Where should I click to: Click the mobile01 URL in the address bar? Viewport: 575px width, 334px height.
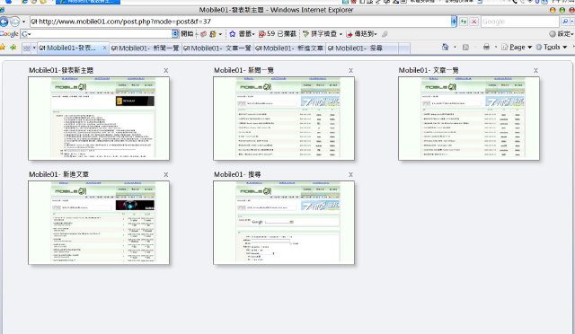125,22
